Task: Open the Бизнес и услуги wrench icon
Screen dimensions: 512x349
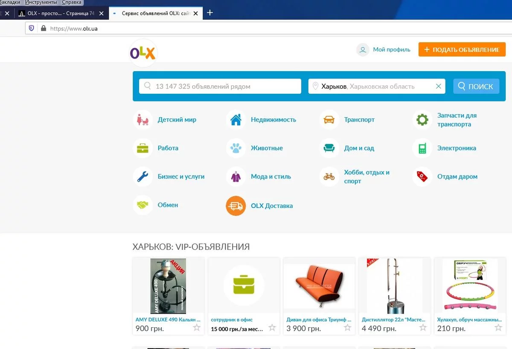Action: click(143, 176)
